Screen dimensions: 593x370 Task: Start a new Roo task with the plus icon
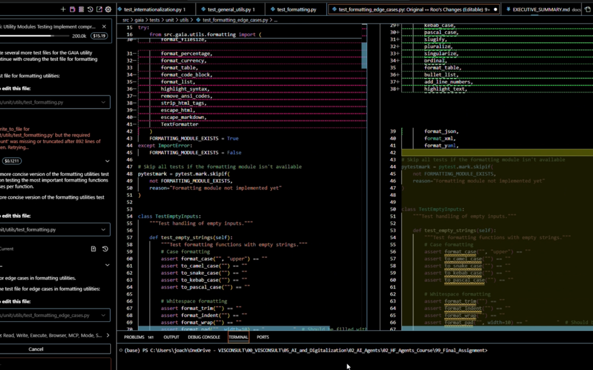tap(63, 9)
